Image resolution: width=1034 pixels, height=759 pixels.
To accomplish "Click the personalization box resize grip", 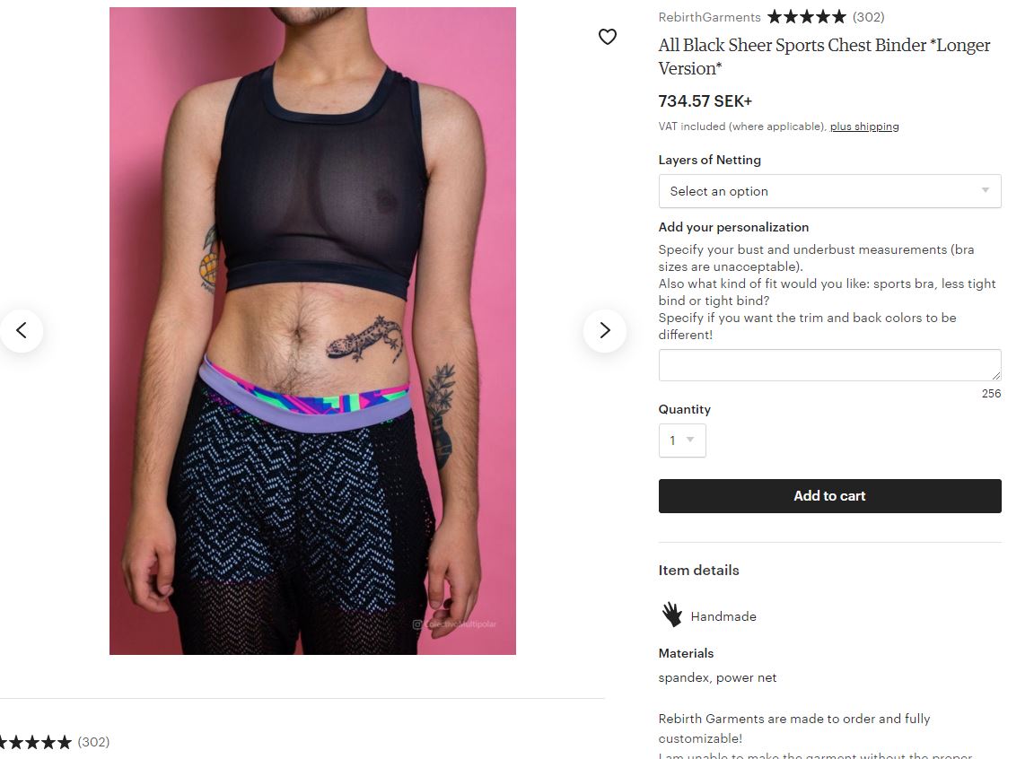I will [x=995, y=376].
